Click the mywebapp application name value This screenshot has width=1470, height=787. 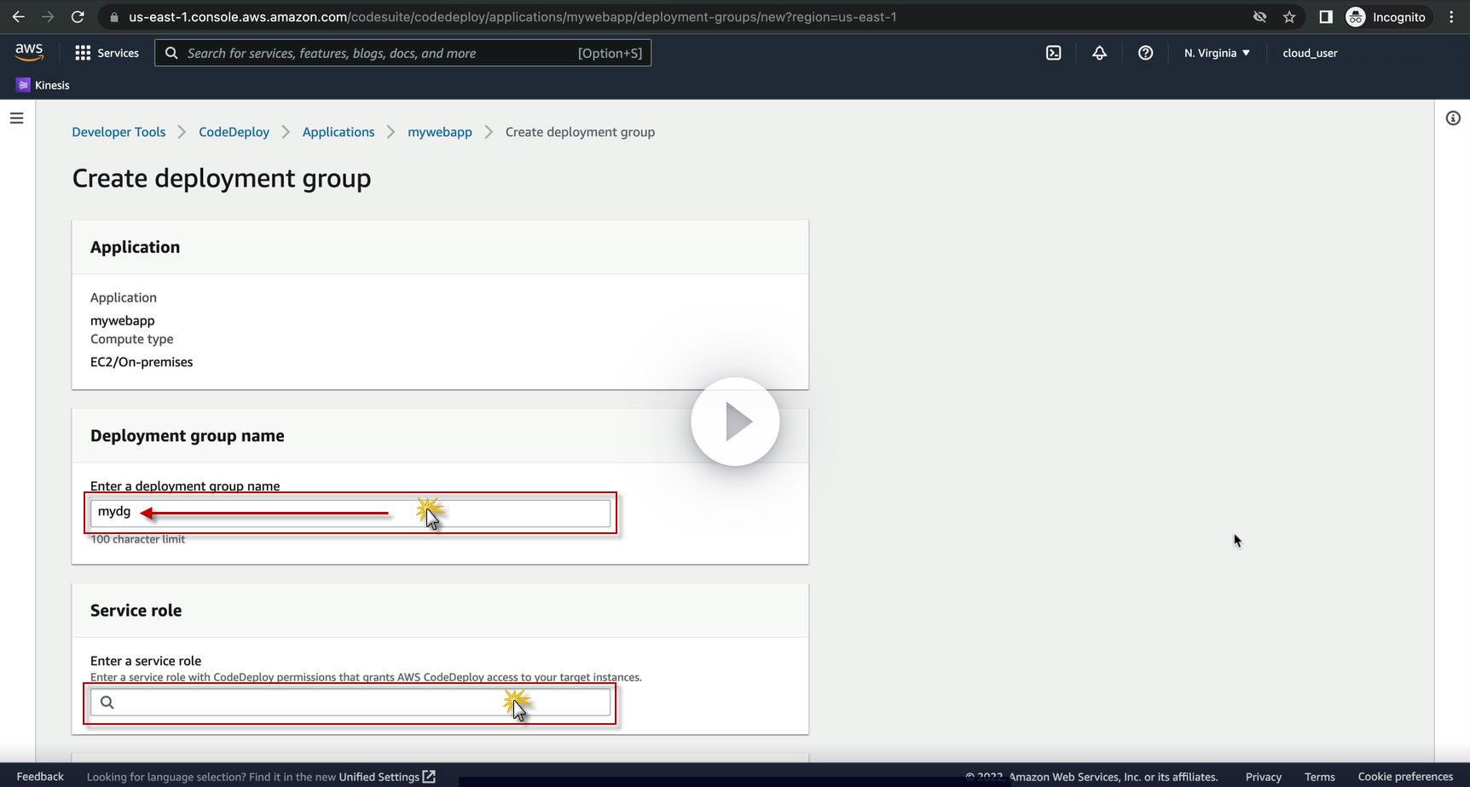click(123, 320)
